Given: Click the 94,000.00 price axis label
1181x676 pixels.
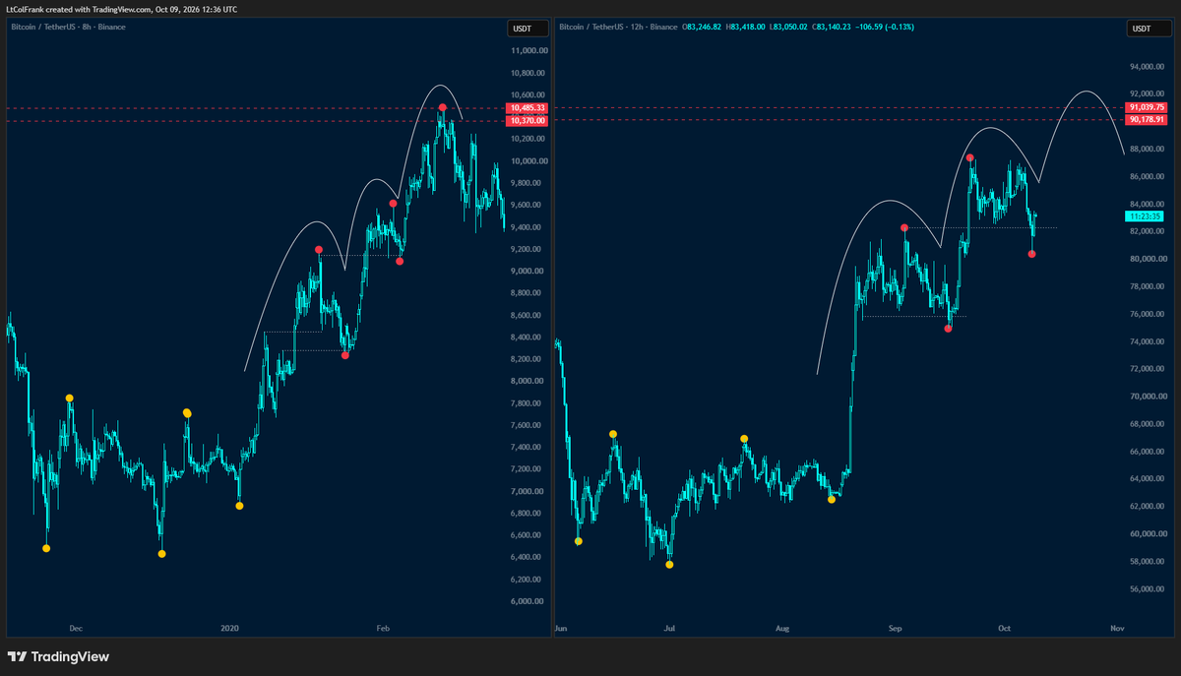Looking at the screenshot, I should tap(1148, 67).
